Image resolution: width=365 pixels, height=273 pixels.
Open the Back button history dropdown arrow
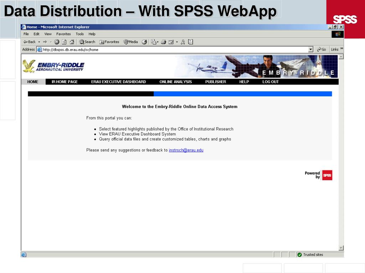click(39, 42)
